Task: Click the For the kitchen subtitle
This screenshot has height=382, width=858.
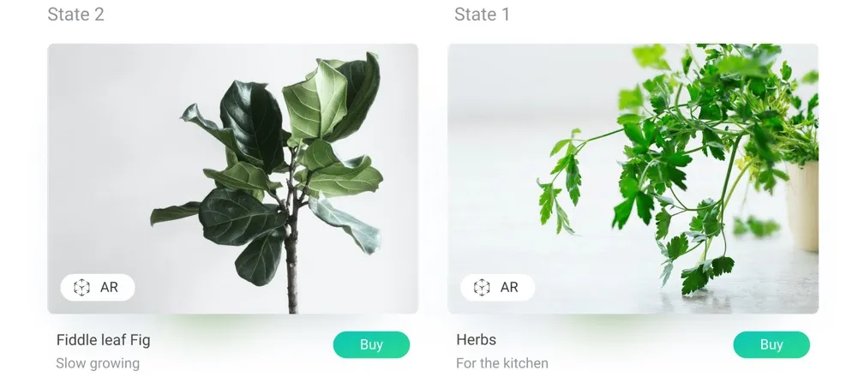Action: (x=501, y=363)
